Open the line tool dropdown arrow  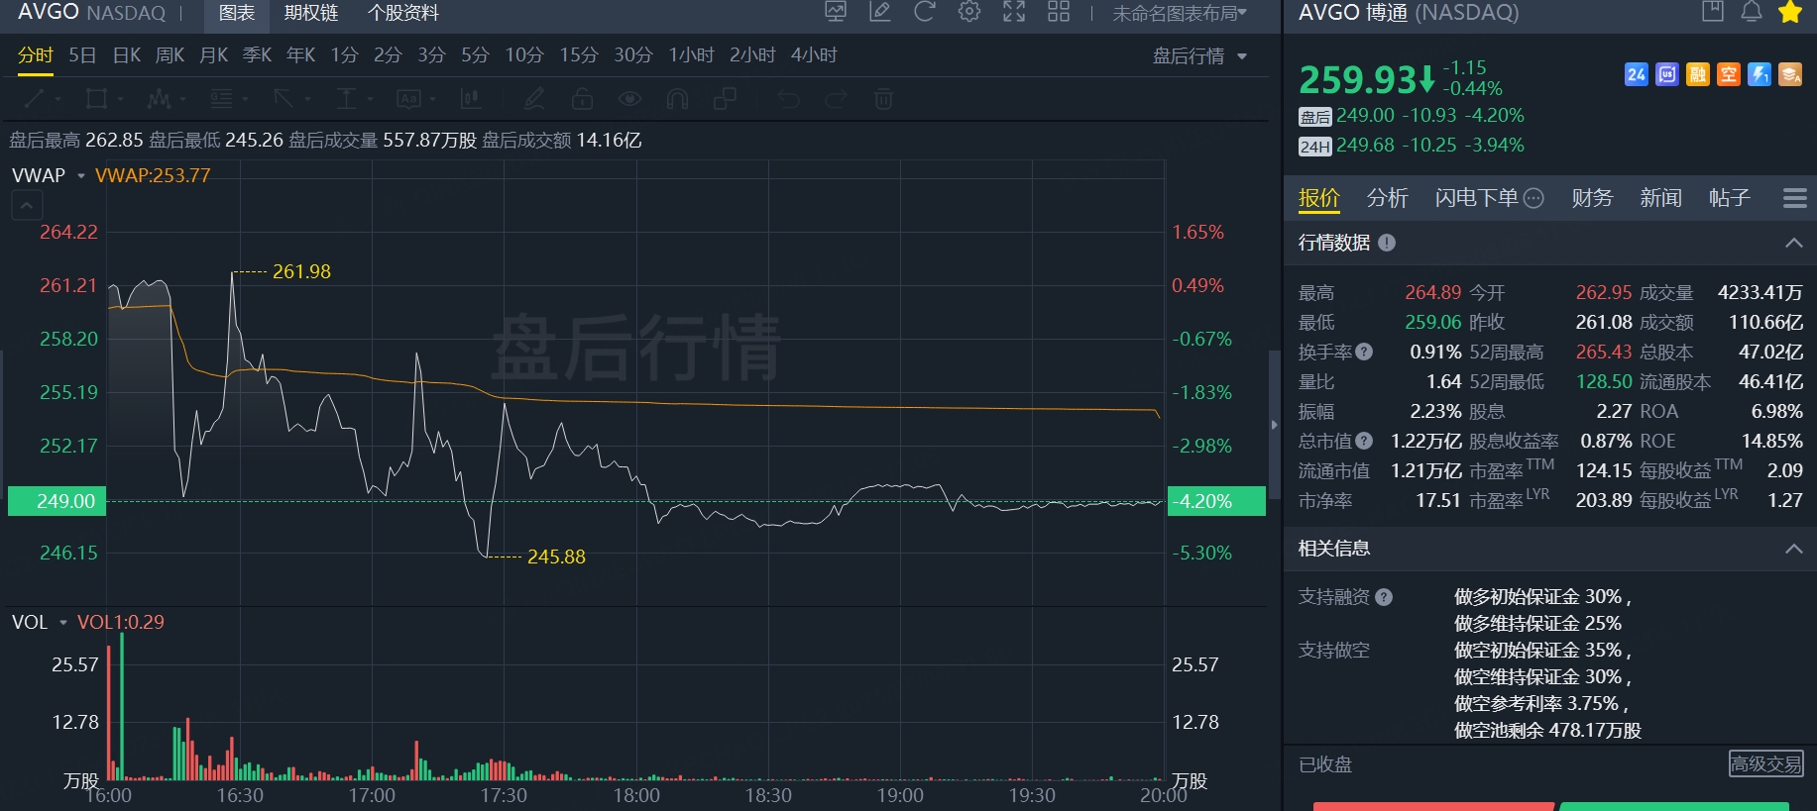click(x=57, y=99)
